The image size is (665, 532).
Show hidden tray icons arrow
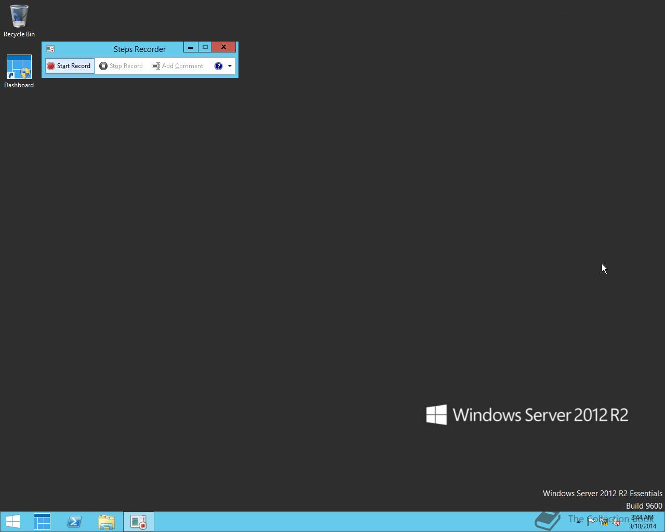point(578,522)
